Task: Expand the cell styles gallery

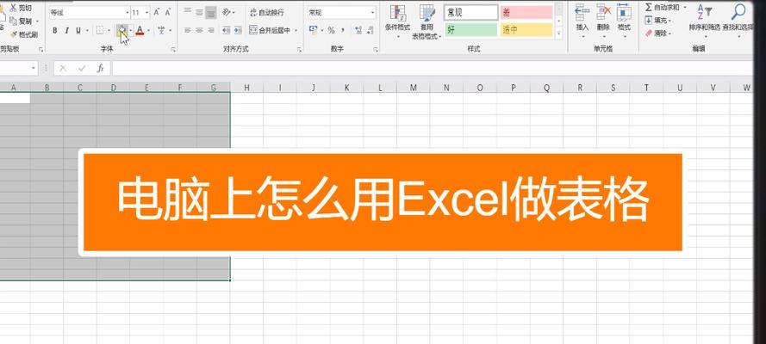Action: (x=559, y=34)
